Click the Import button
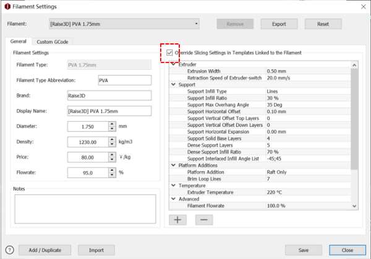This screenshot has width=371, height=259. click(96, 250)
